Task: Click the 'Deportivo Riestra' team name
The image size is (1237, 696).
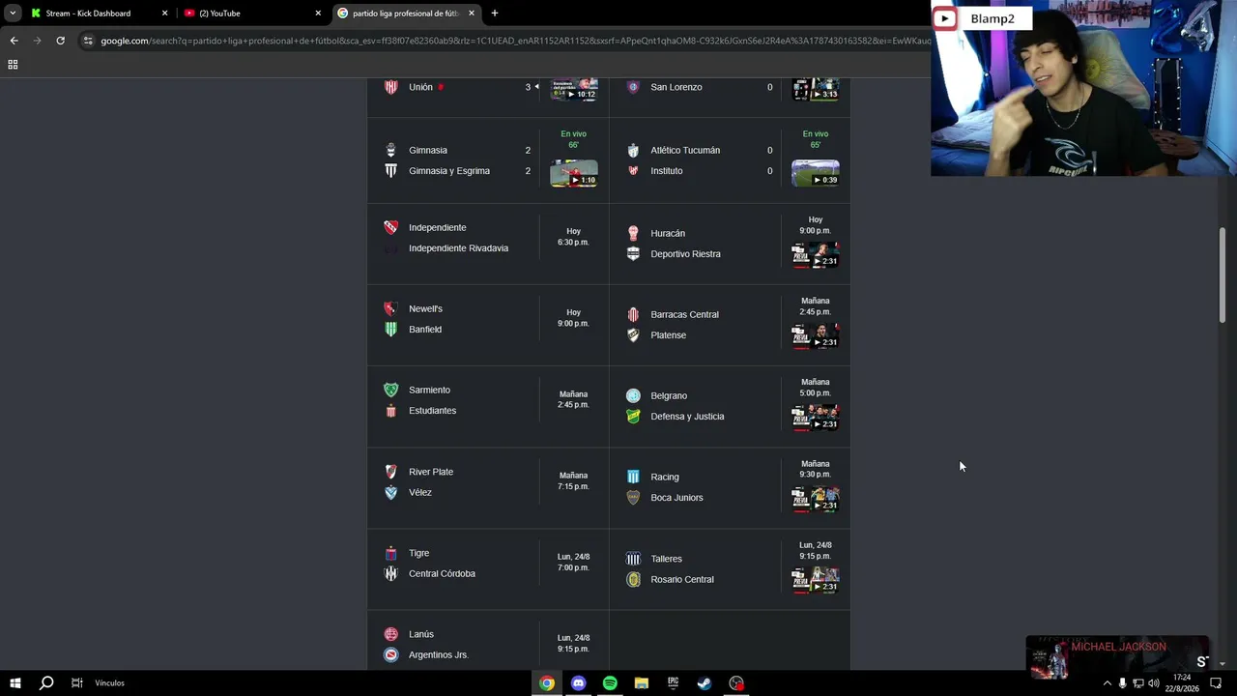Action: point(685,254)
